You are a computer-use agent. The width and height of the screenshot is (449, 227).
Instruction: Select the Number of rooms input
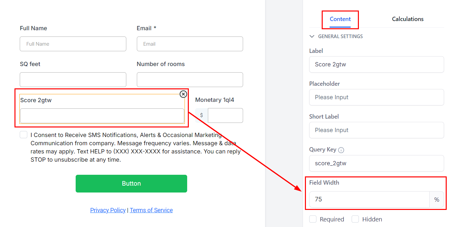point(190,80)
